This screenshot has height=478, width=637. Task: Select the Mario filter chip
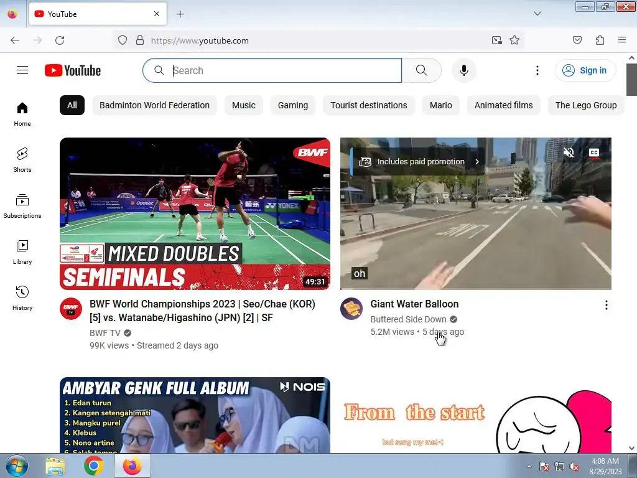coord(441,105)
